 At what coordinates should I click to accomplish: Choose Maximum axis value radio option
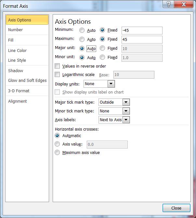click(58, 153)
